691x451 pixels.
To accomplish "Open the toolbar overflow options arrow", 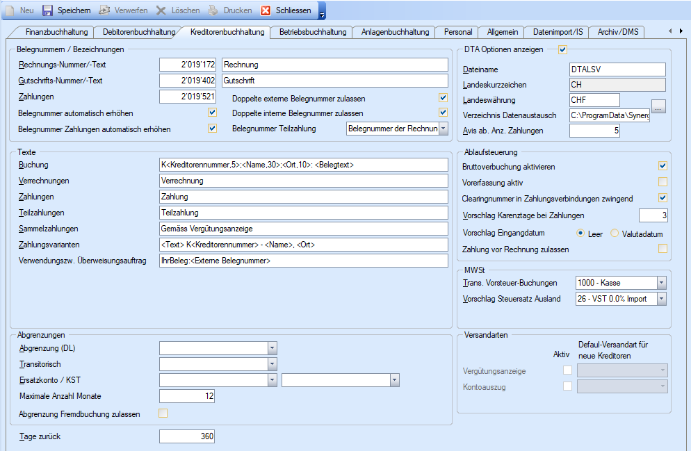I will coord(322,12).
